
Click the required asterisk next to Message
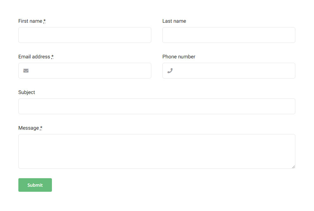point(41,128)
